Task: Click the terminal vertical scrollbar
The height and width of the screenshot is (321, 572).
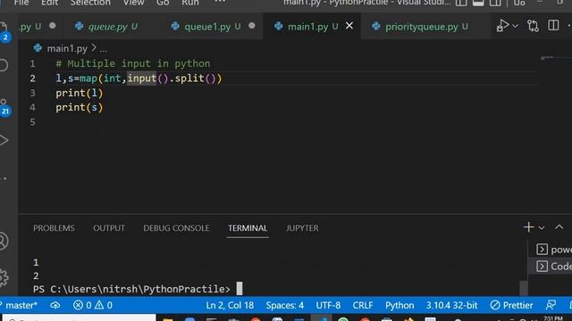Action: (524, 287)
